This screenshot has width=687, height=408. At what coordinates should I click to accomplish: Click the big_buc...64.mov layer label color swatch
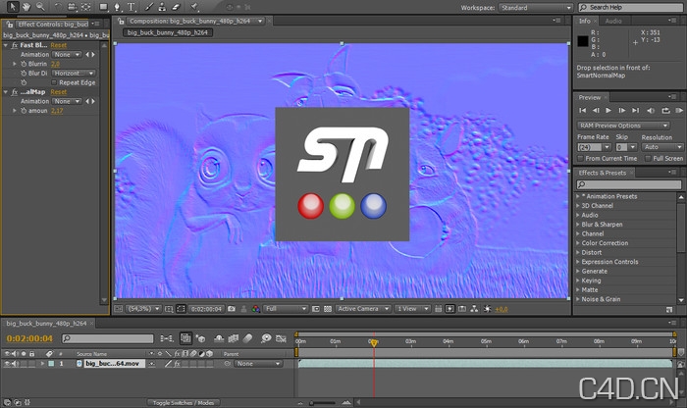click(x=51, y=364)
